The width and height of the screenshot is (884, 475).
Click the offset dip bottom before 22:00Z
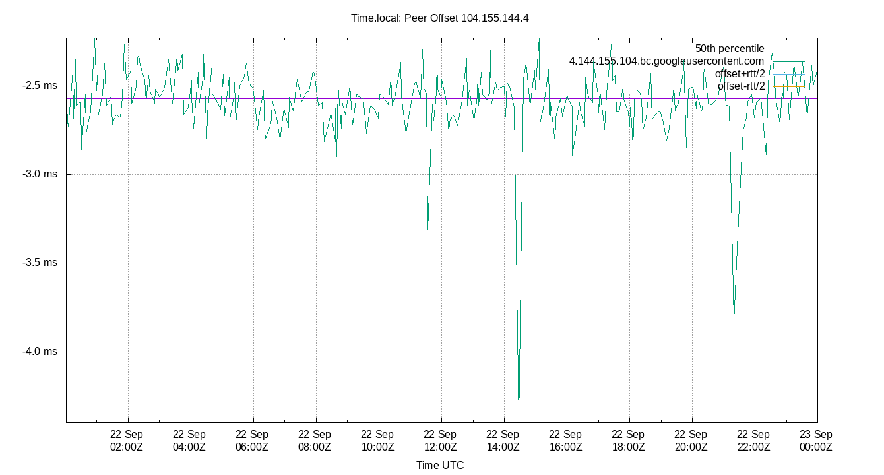pyautogui.click(x=734, y=319)
